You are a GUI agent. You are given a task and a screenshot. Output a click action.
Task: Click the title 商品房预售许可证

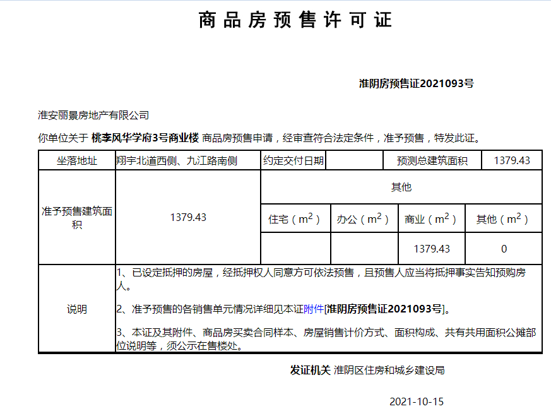[x=295, y=20]
